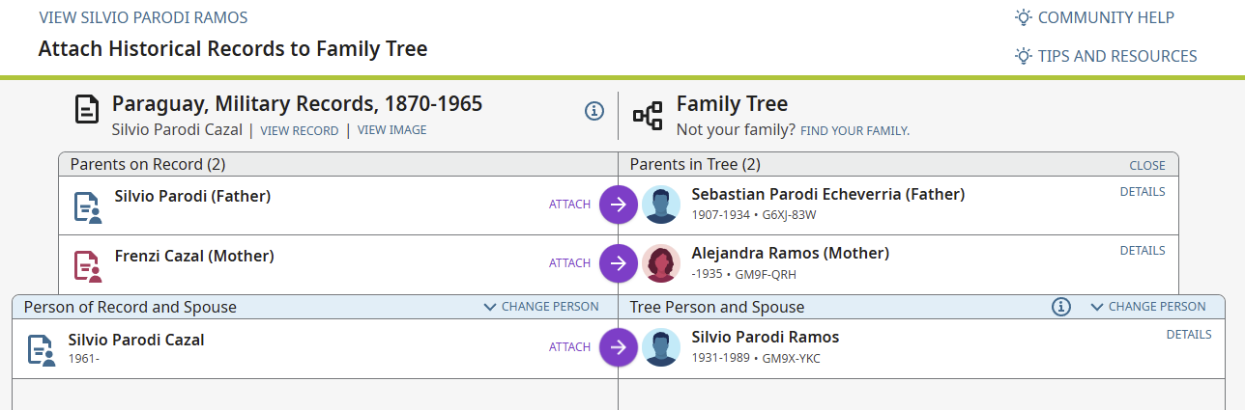Click Find Your Family link
This screenshot has width=1245, height=410.
click(854, 130)
